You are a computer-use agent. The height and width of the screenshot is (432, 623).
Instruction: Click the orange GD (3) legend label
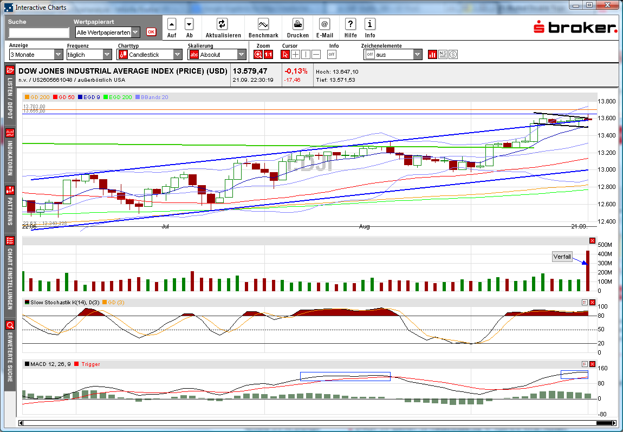[116, 303]
